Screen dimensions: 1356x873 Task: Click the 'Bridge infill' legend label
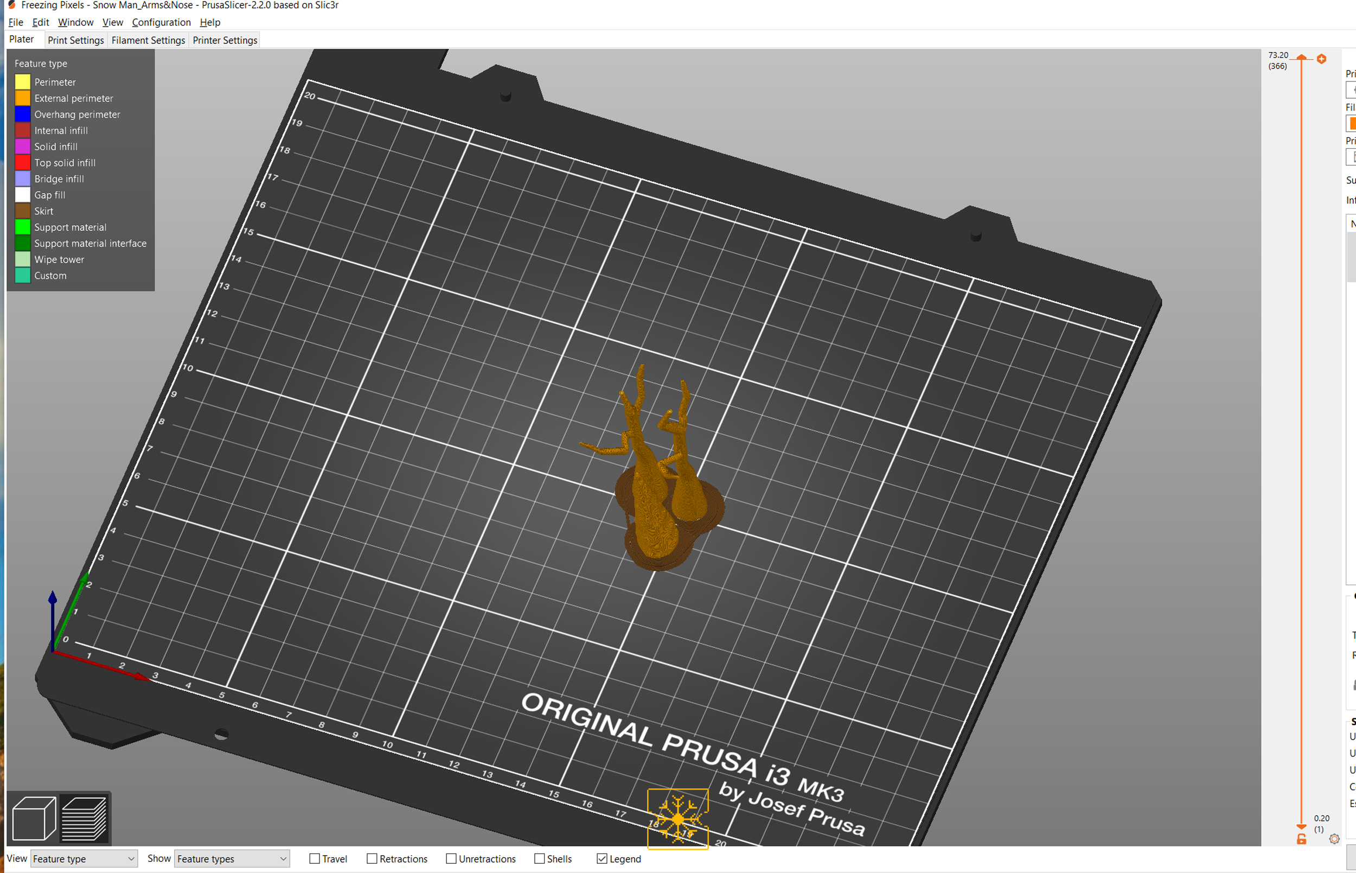click(x=59, y=179)
